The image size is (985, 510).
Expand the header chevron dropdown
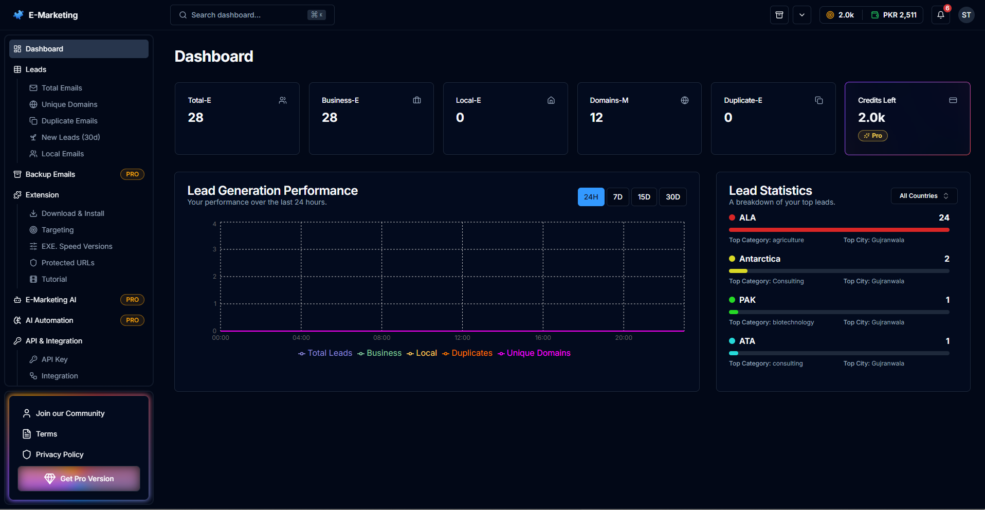tap(801, 15)
